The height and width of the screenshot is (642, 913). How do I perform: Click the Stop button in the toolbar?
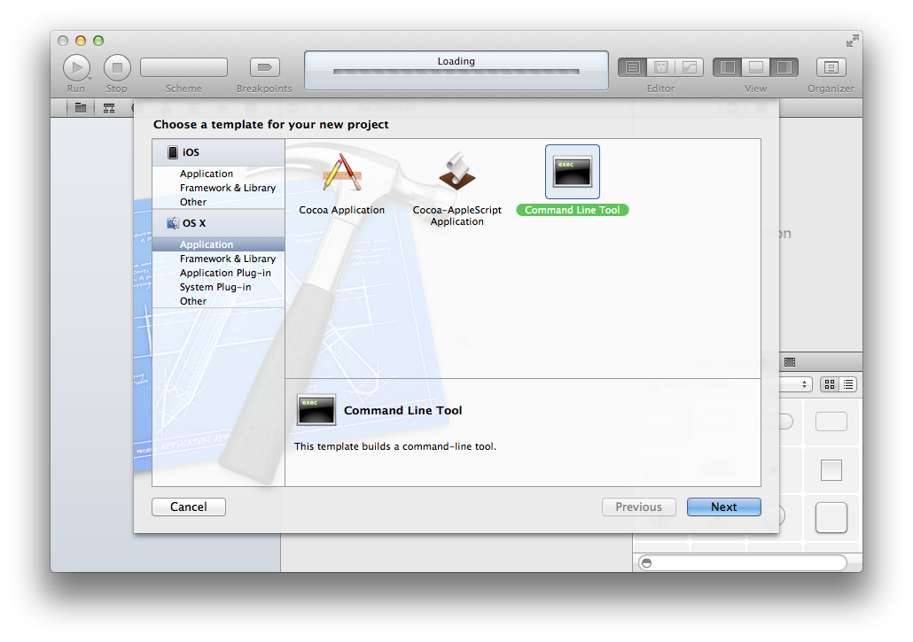pos(117,68)
